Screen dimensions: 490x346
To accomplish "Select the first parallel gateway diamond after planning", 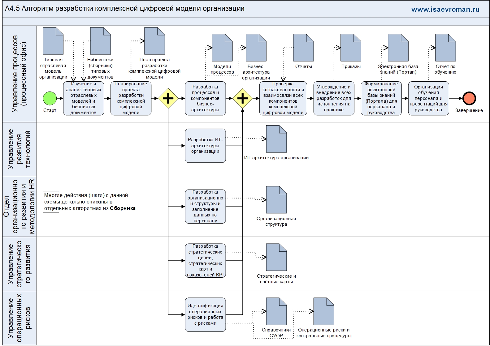I will tap(168, 98).
